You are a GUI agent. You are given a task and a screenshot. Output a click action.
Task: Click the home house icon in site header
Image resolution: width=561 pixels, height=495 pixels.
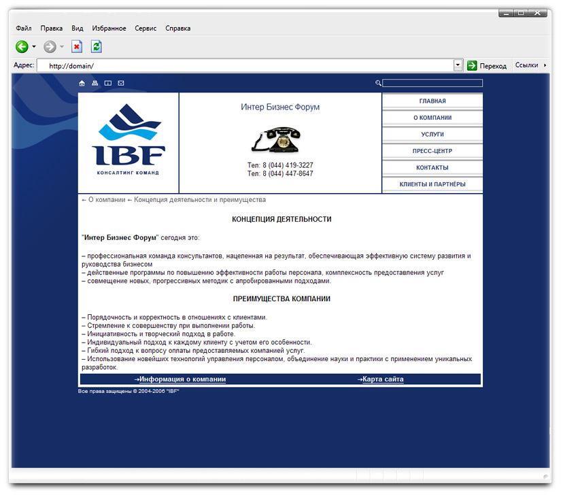(82, 83)
